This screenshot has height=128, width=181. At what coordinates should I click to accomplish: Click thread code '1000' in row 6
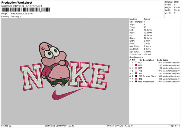[160, 76]
